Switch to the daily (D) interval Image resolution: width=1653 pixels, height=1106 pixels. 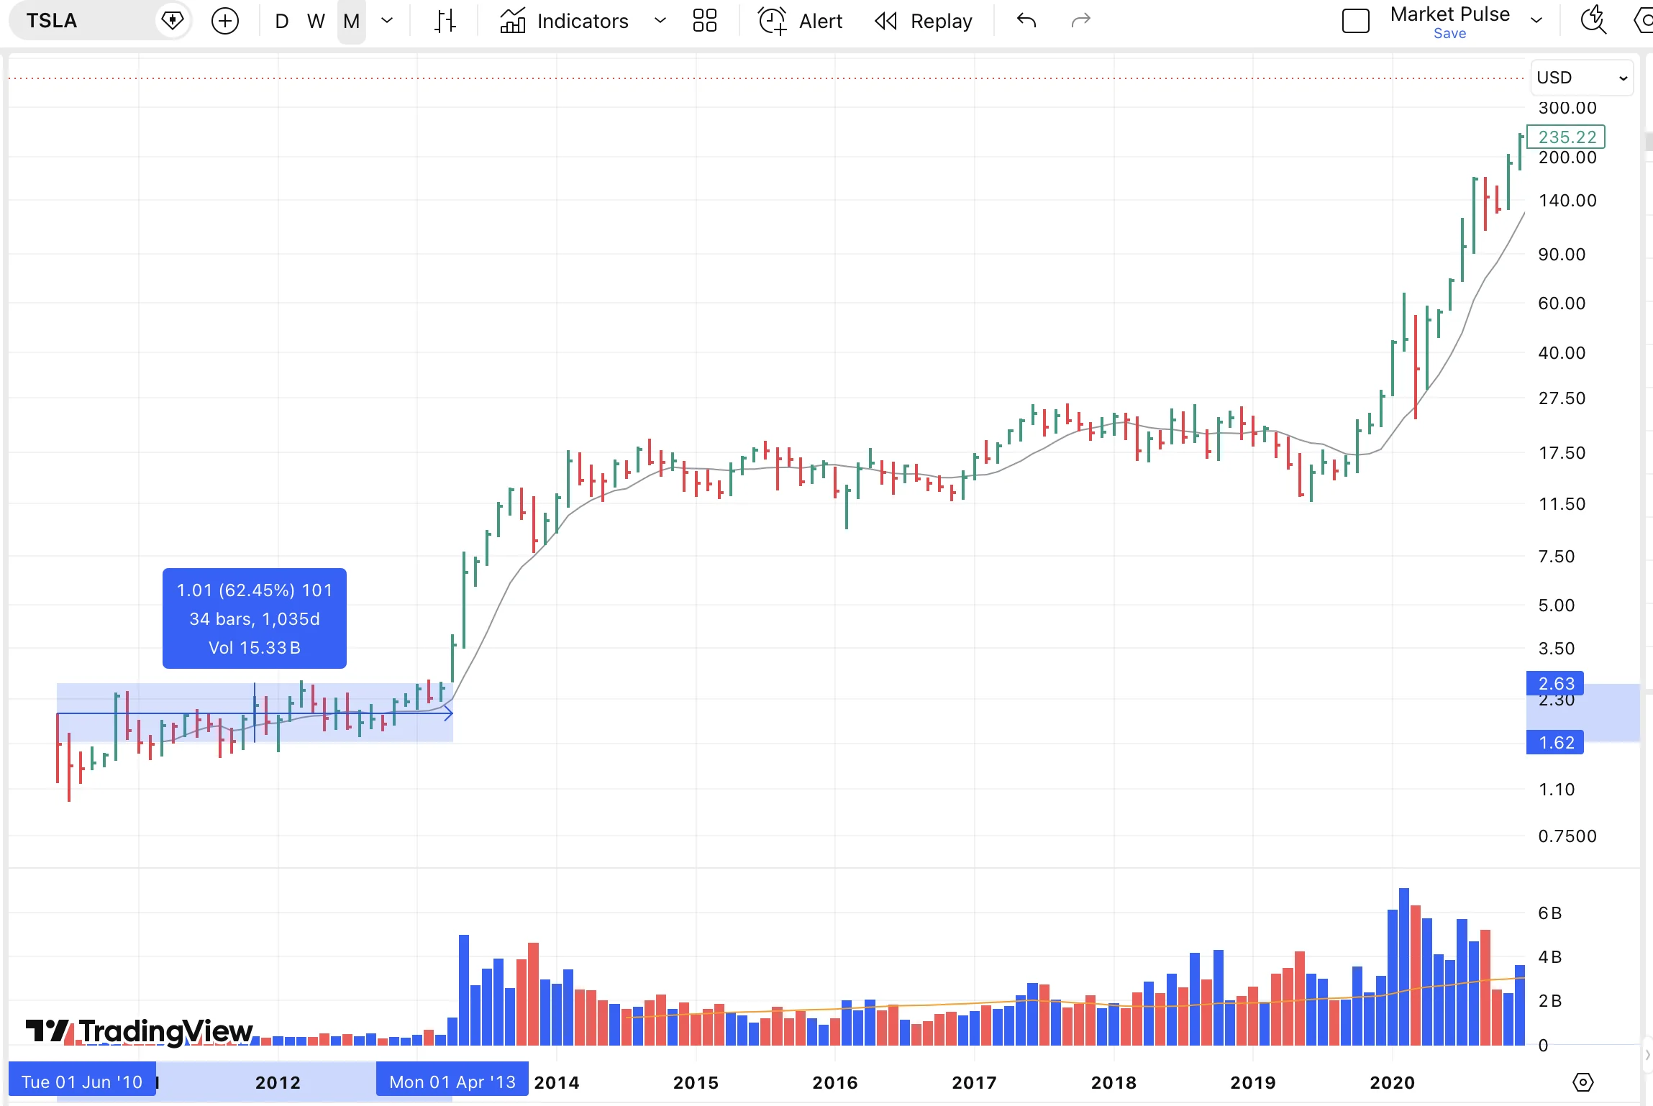click(x=282, y=21)
